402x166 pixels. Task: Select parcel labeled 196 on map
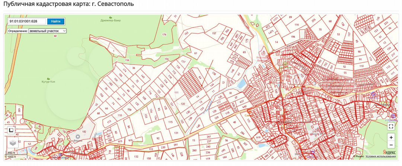(x=293, y=37)
